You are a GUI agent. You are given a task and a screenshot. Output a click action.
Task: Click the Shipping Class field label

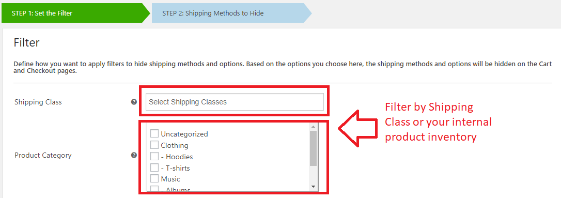(x=38, y=102)
